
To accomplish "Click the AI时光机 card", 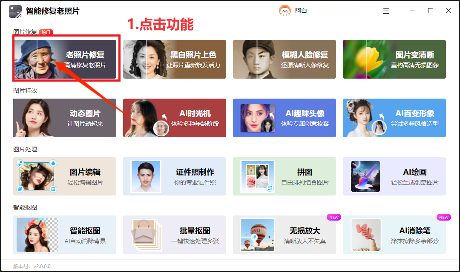I will (x=175, y=118).
